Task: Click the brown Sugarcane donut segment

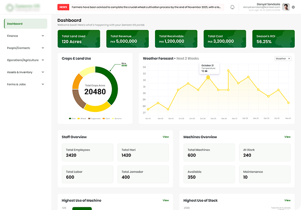Action: click(78, 99)
